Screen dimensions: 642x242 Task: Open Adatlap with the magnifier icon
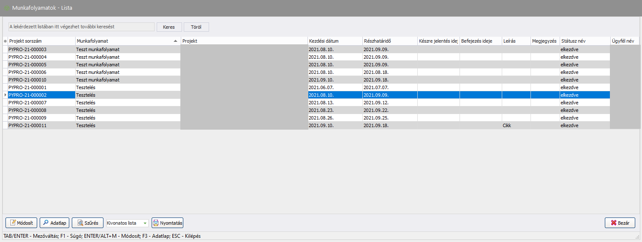tap(54, 223)
